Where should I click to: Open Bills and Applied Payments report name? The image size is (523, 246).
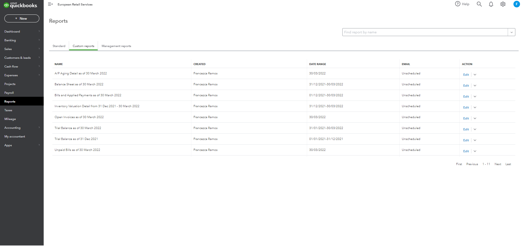(88, 95)
